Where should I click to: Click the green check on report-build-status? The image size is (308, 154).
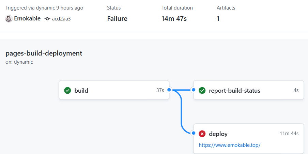[x=202, y=90]
